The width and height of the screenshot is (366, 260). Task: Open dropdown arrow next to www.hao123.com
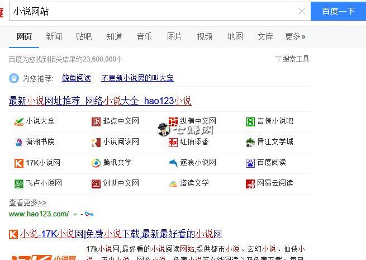(75, 214)
